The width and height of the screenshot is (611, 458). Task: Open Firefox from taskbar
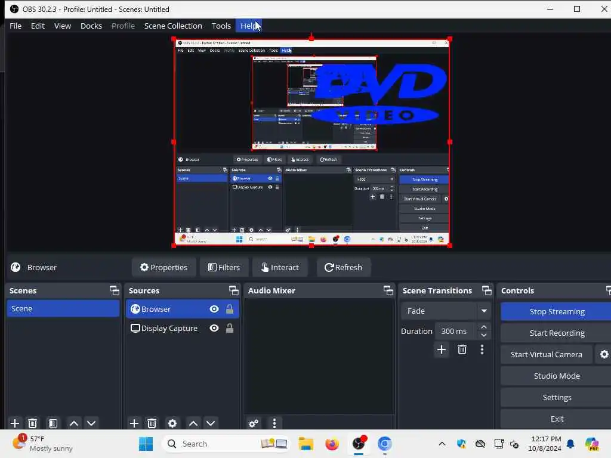point(332,444)
